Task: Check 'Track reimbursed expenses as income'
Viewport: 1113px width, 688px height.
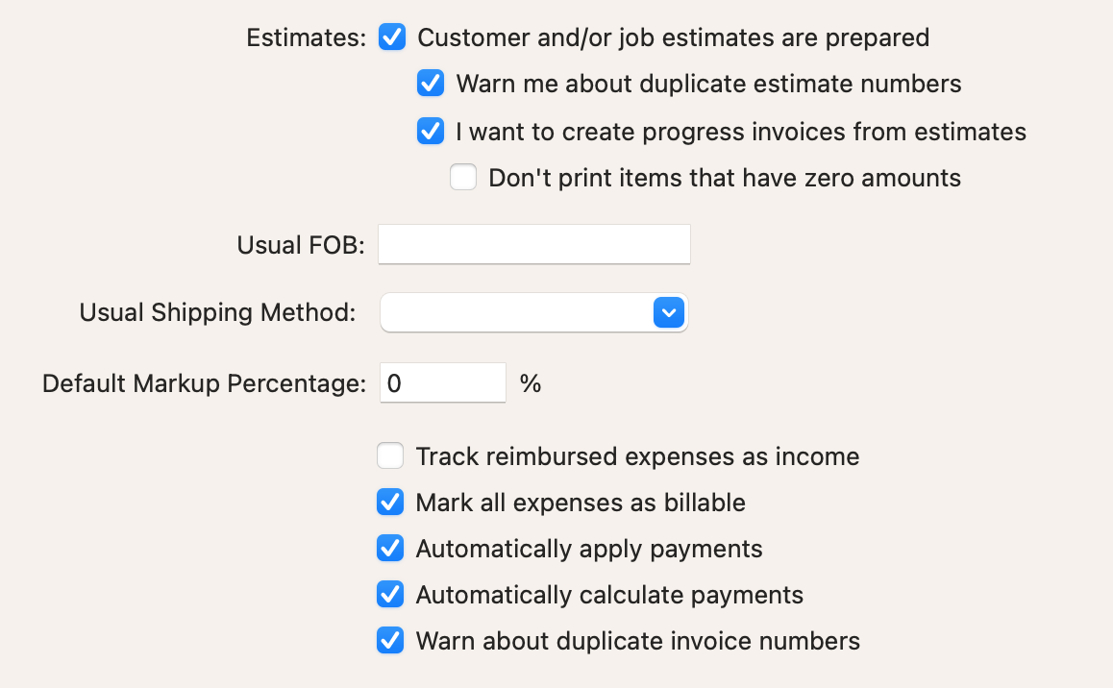Action: (x=390, y=455)
